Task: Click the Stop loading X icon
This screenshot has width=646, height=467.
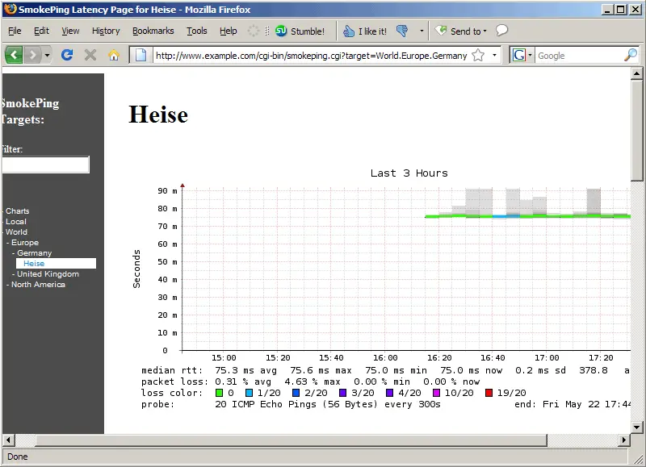Action: (x=90, y=55)
